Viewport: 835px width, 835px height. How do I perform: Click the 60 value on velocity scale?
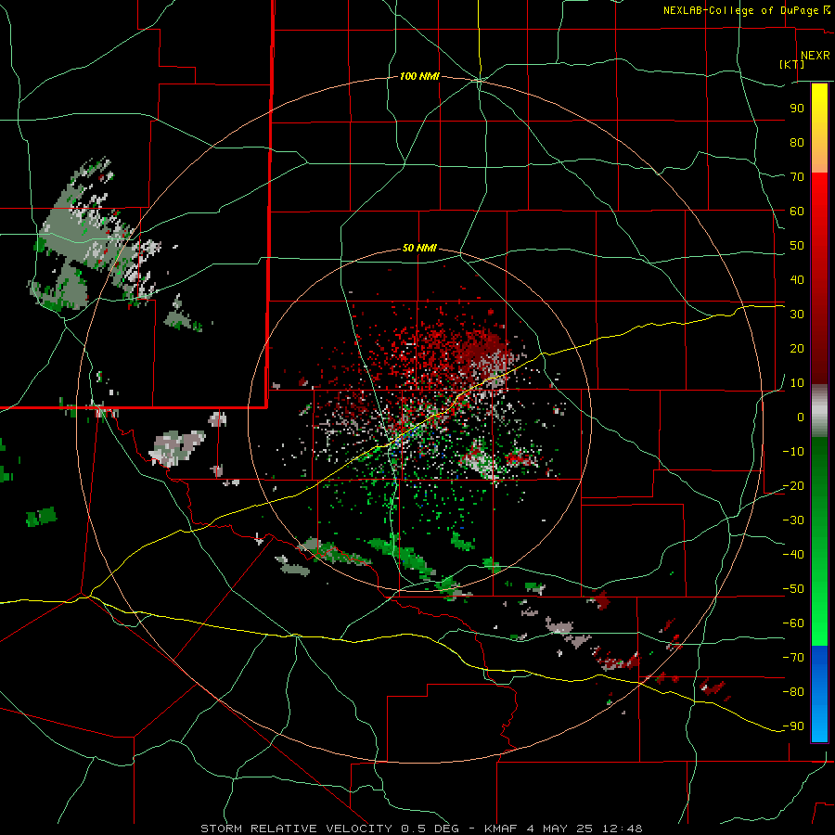pos(797,211)
